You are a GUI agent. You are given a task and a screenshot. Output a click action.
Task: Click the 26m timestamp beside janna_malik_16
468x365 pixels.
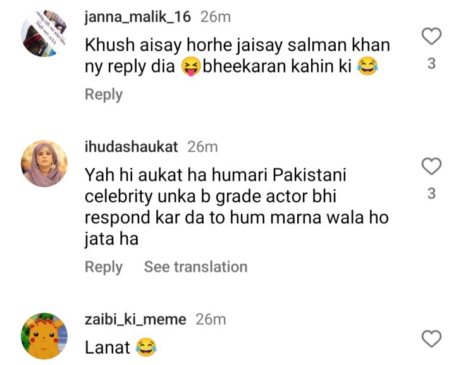(216, 18)
